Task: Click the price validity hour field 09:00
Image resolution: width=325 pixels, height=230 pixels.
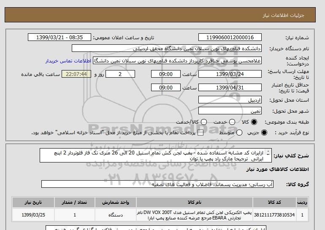Action: (166, 87)
